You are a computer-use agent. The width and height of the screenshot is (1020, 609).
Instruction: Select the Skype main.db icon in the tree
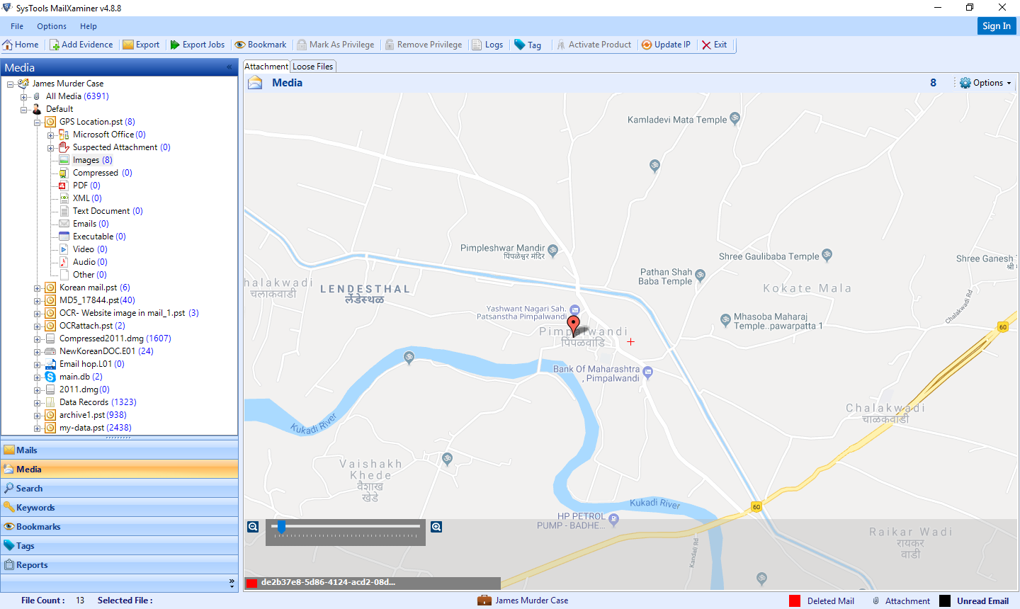coord(50,377)
